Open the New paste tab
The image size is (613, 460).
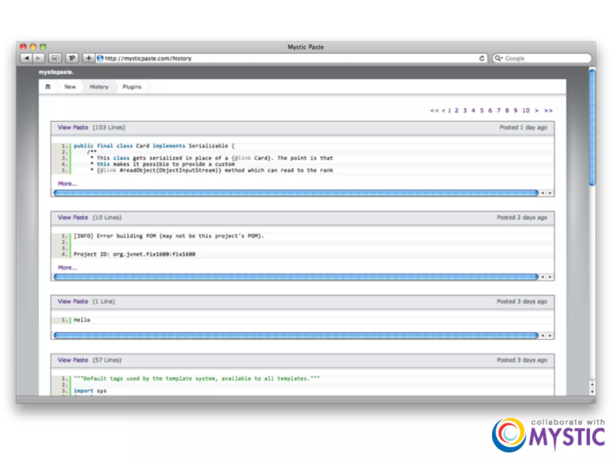(x=70, y=87)
